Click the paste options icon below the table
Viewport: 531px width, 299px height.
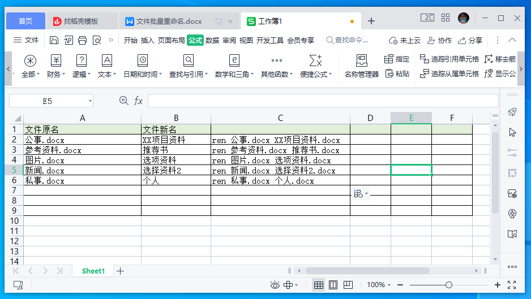(361, 194)
